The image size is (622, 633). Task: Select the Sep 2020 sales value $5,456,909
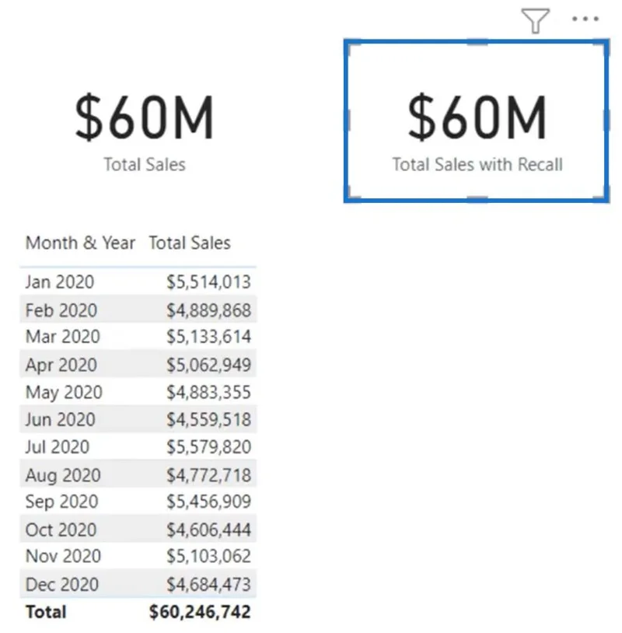point(208,502)
